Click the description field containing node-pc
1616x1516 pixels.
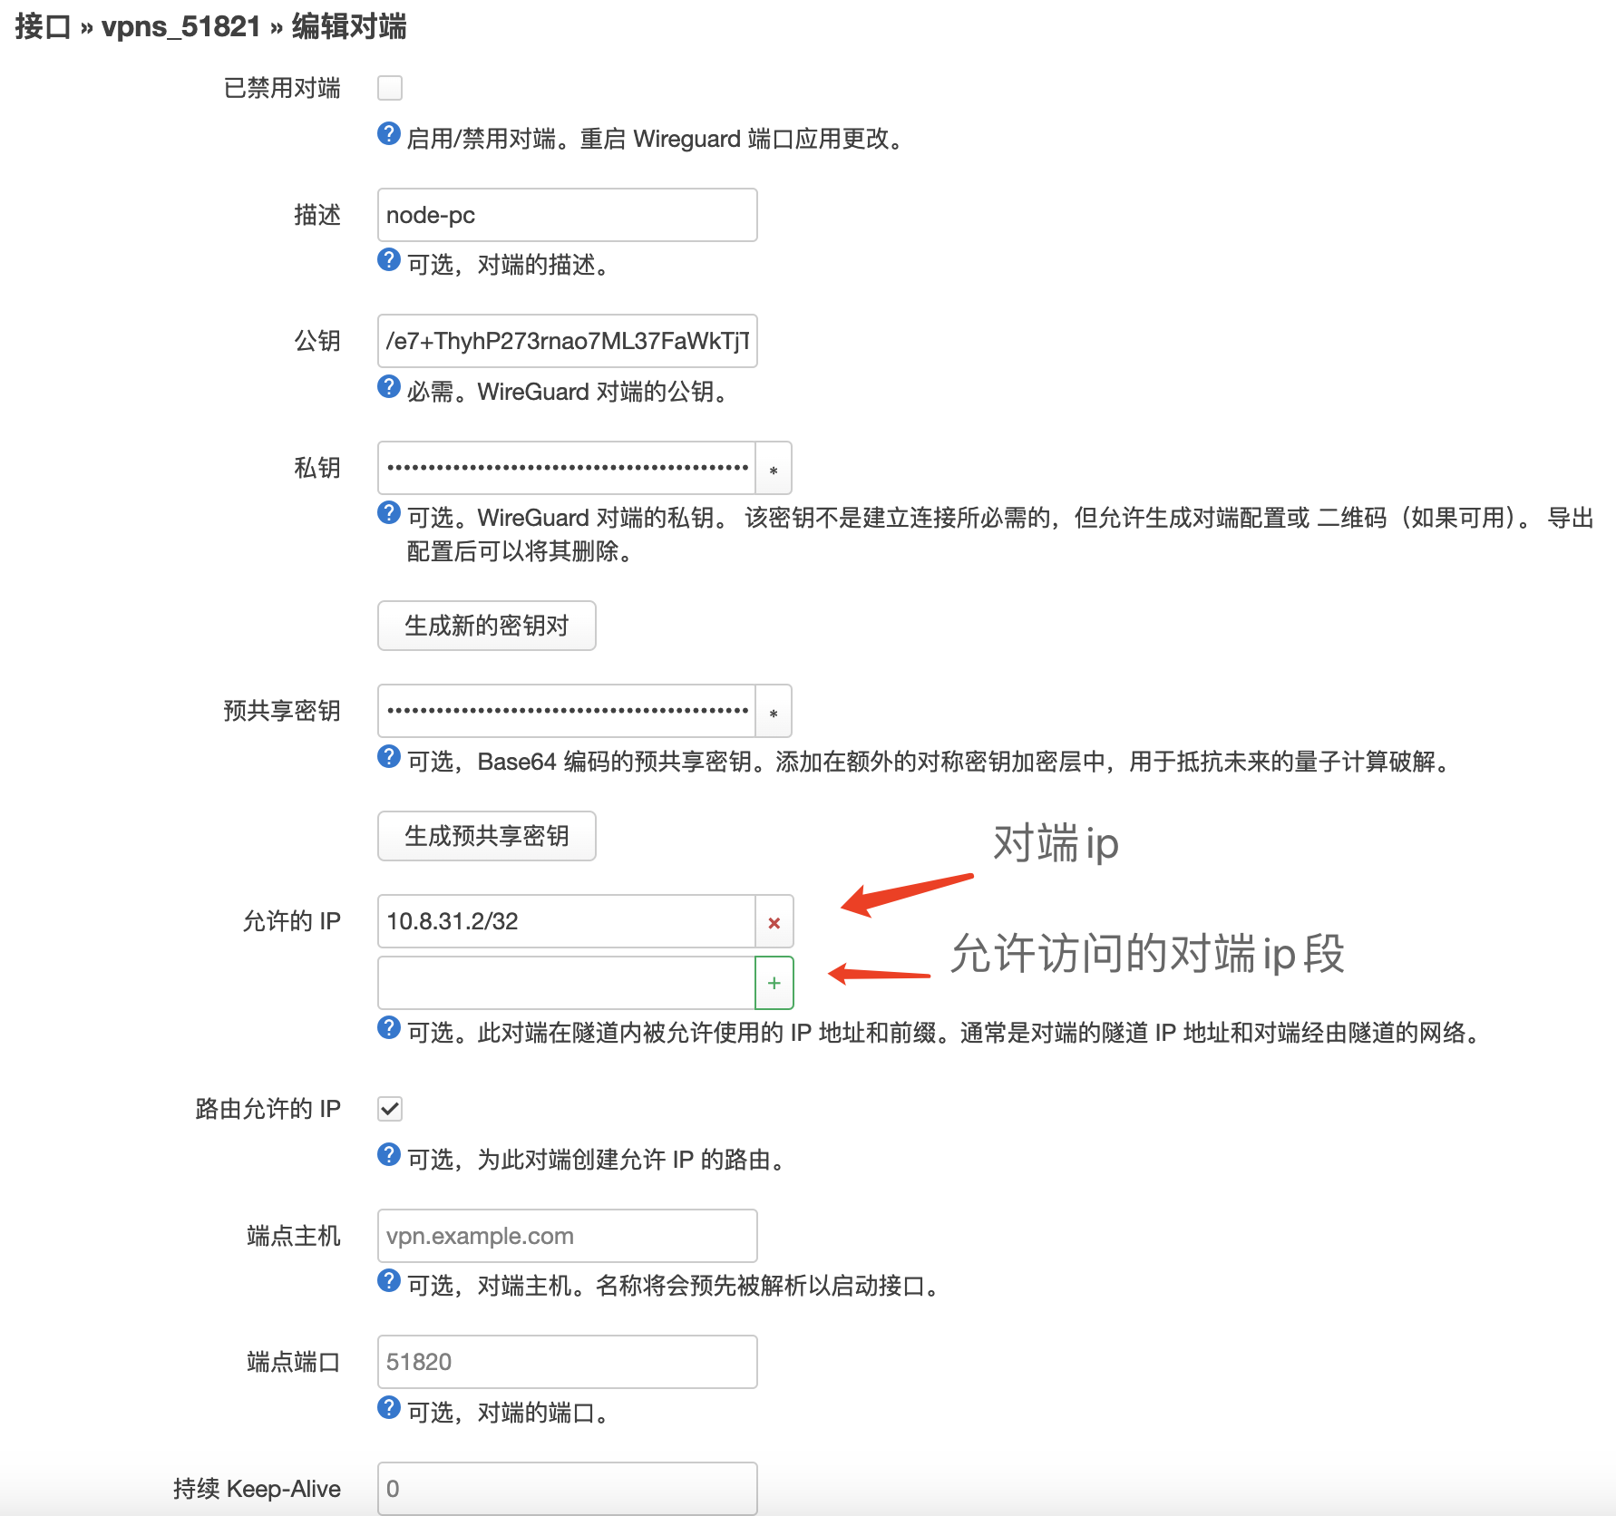click(567, 216)
